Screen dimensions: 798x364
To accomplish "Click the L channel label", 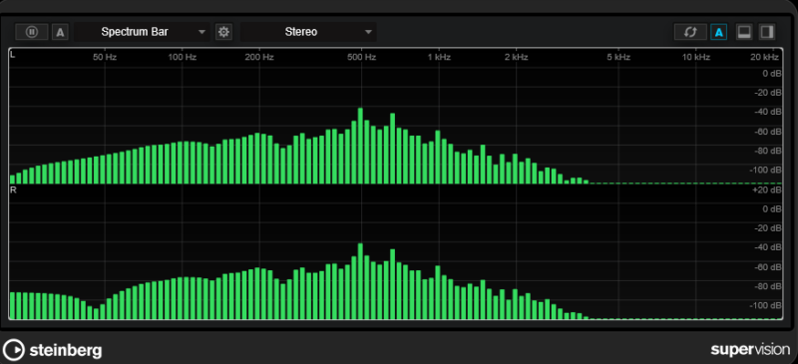I will (13, 55).
